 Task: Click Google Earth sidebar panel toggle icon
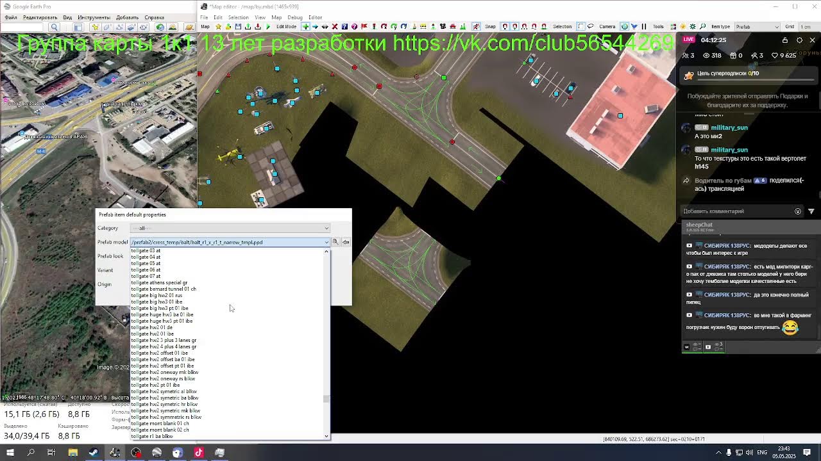click(x=78, y=27)
